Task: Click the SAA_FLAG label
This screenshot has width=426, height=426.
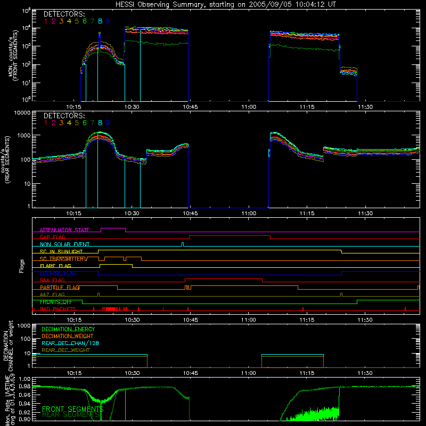Action: pyautogui.click(x=52, y=280)
